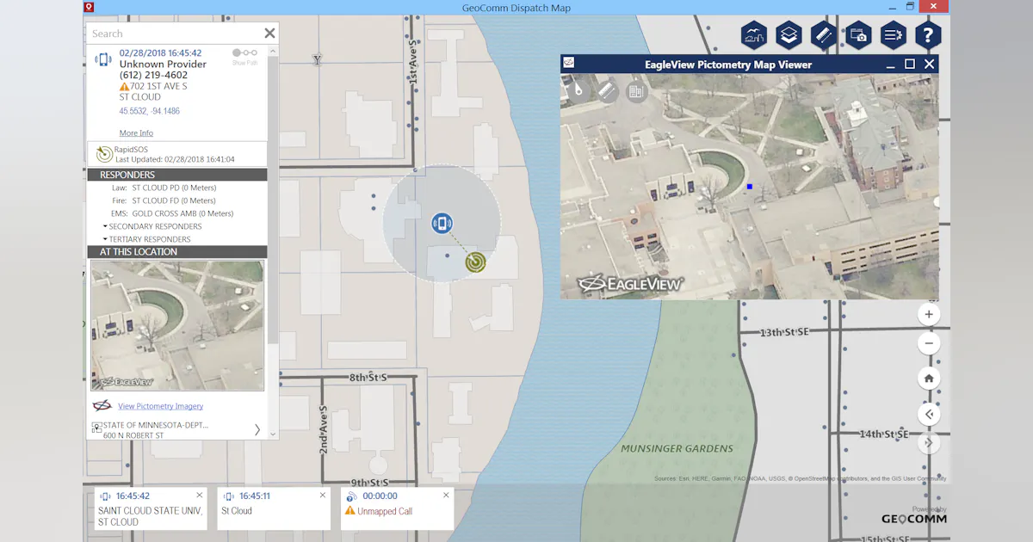Click Law: ST CLOUD PD row
This screenshot has width=1033, height=542.
(x=164, y=188)
